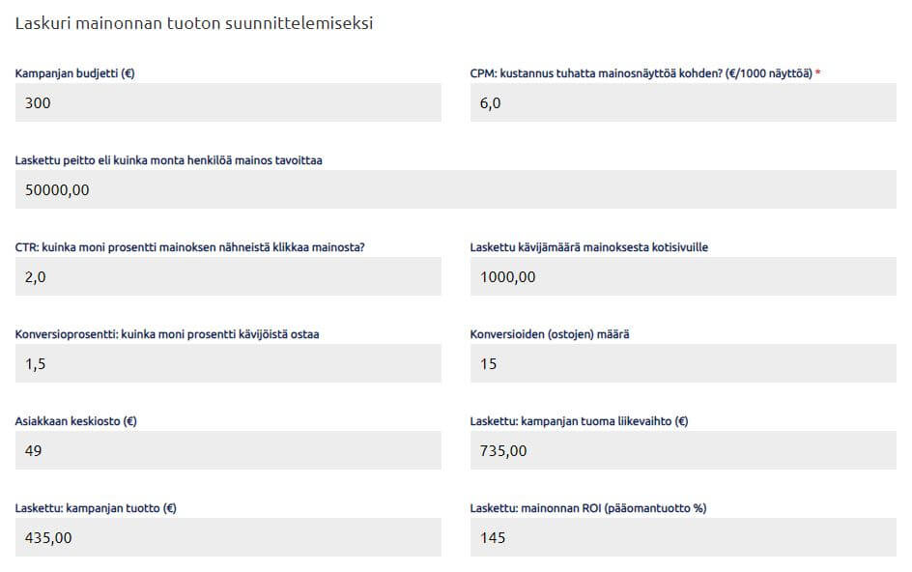The height and width of the screenshot is (572, 912).
Task: Click the kampanjan tuotto field showing 435,00
Action: click(x=227, y=537)
